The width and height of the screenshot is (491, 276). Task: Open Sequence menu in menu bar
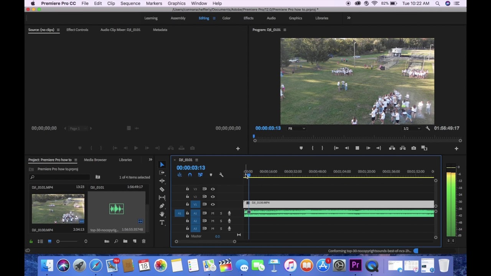[130, 3]
